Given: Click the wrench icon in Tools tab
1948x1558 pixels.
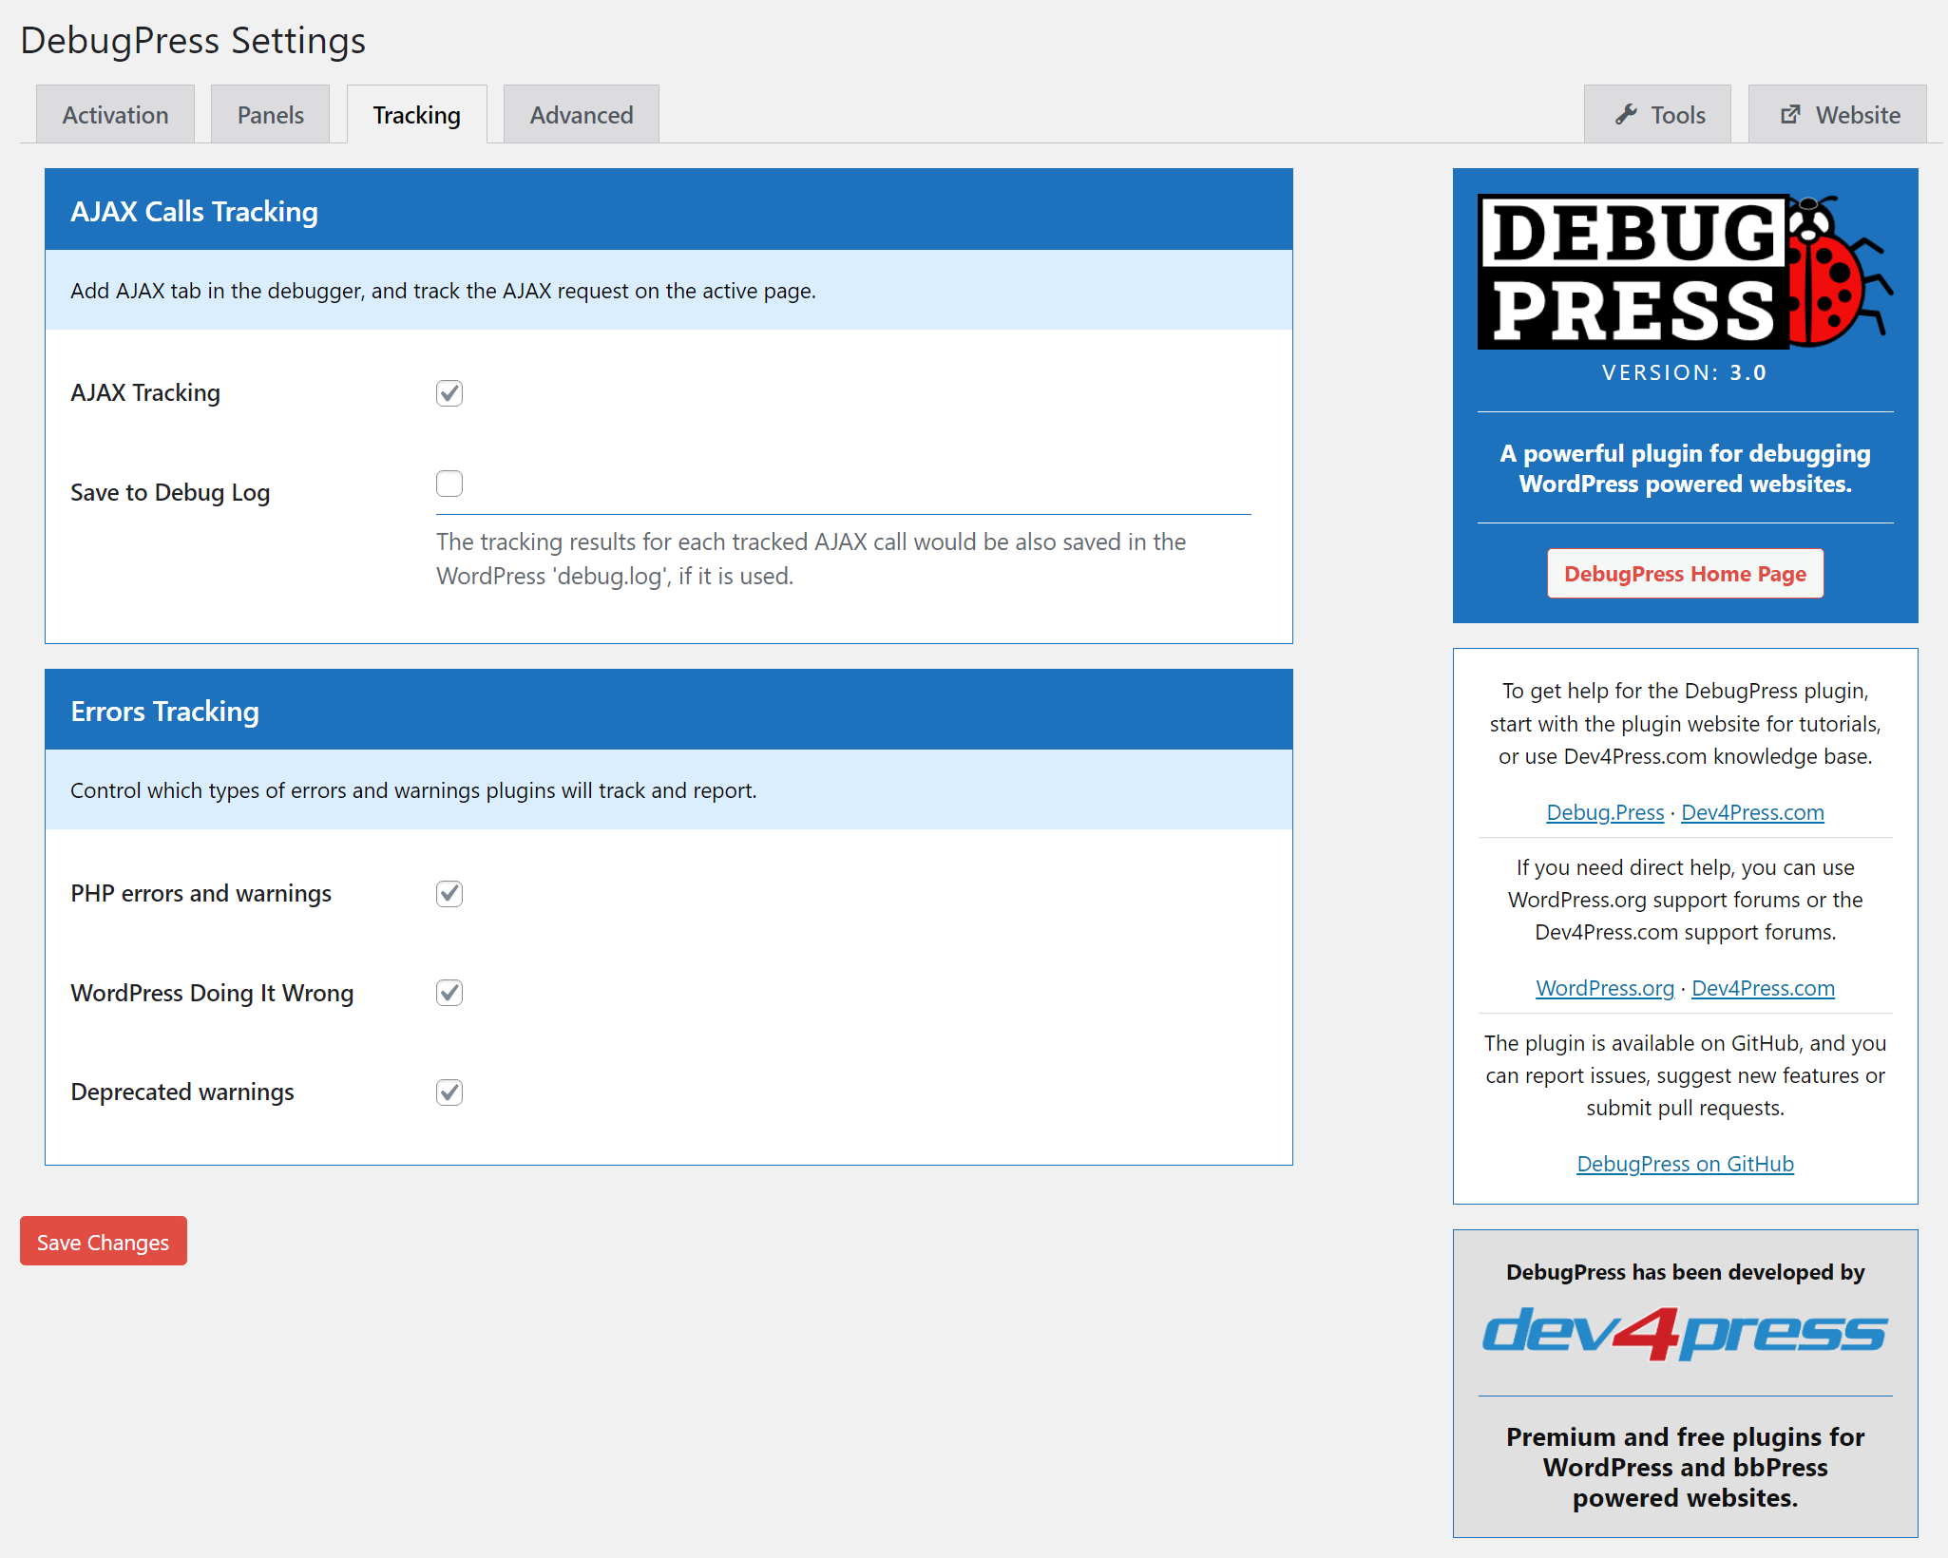Looking at the screenshot, I should (x=1626, y=115).
